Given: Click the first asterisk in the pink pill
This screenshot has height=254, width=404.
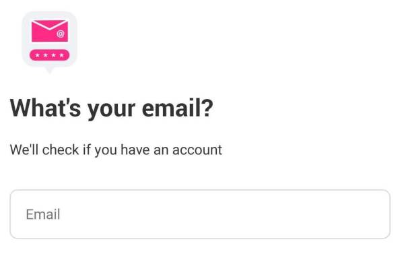Looking at the screenshot, I should click(x=38, y=55).
